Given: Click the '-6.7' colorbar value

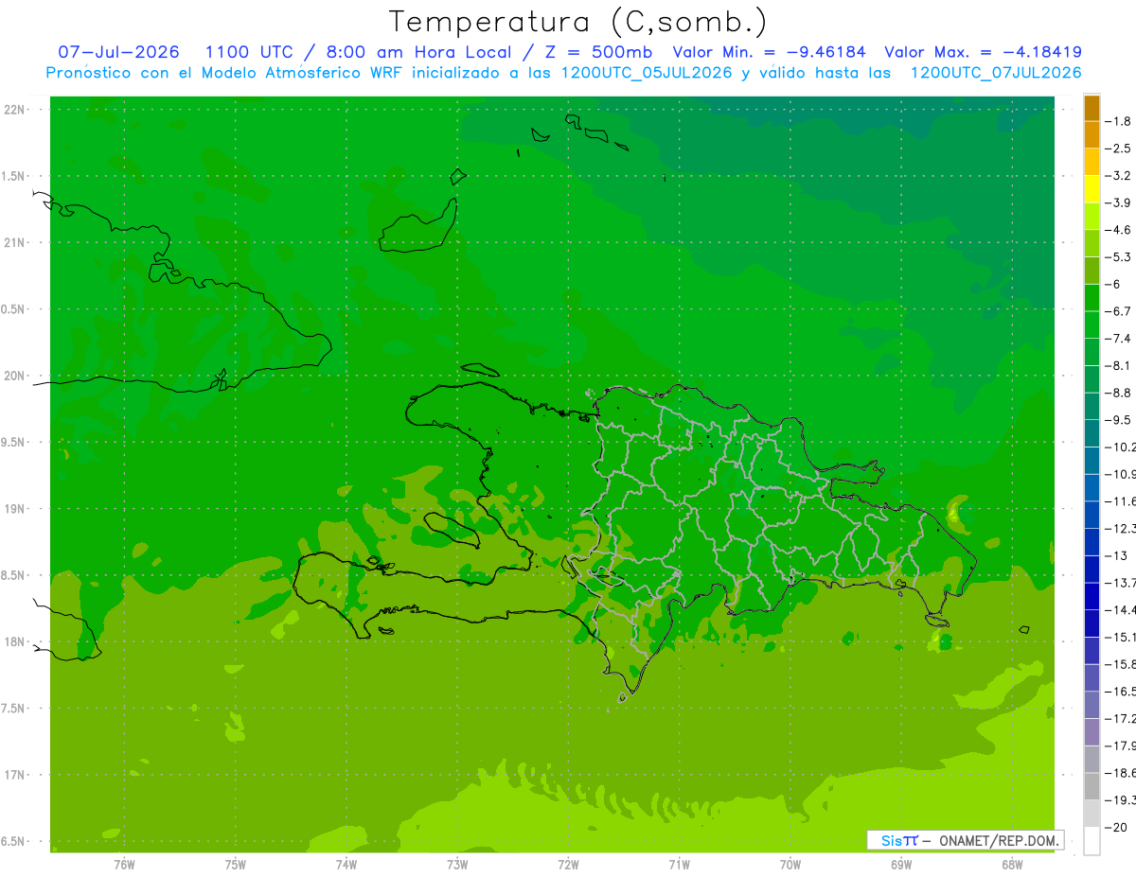Looking at the screenshot, I should (1119, 311).
